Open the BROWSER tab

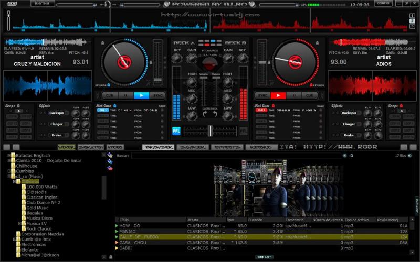click(x=158, y=147)
